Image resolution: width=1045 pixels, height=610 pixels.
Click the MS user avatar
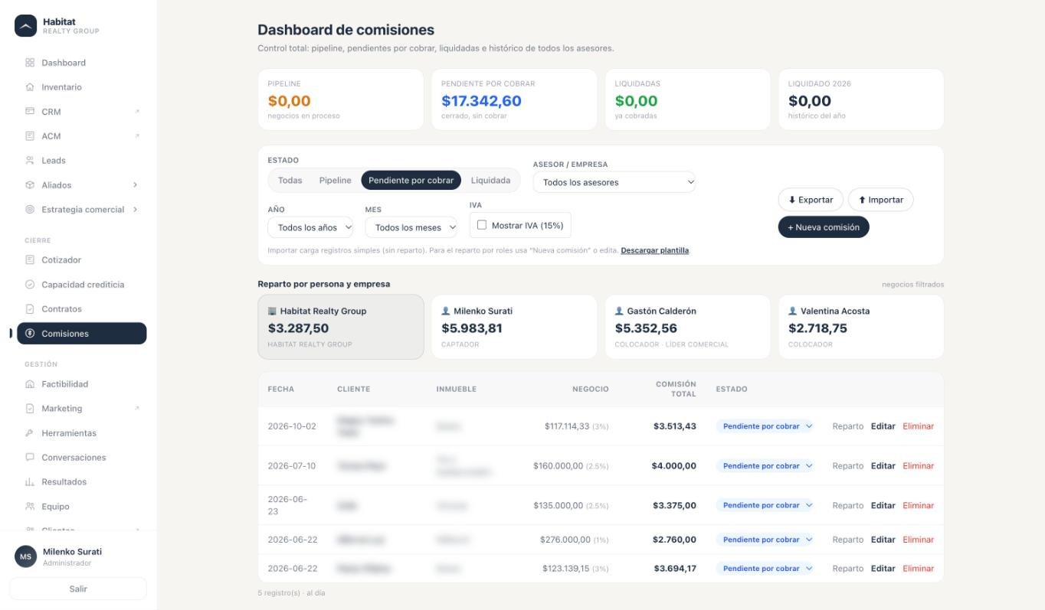point(25,556)
